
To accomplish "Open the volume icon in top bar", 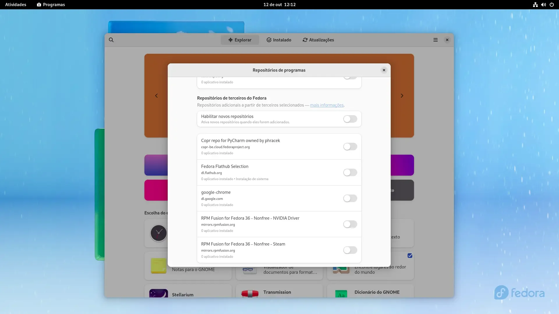I will (543, 5).
